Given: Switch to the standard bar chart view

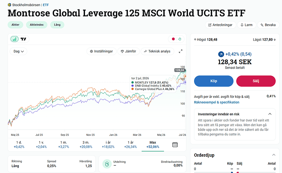Looking at the screenshot, I should coord(15,39).
